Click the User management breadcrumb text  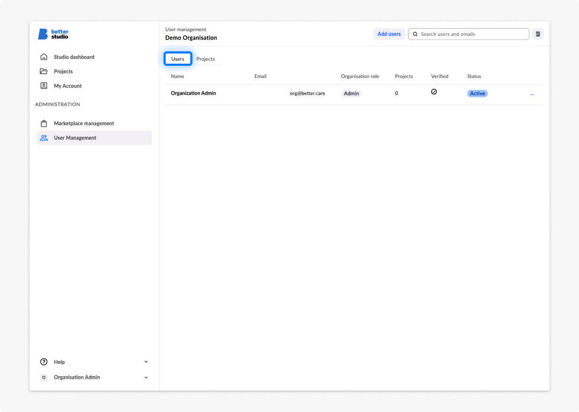185,29
